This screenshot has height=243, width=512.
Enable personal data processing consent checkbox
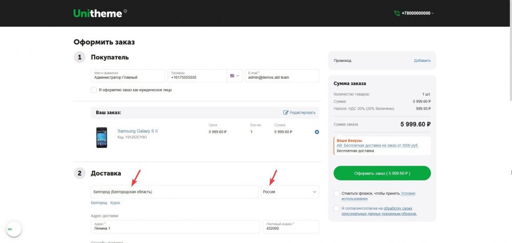pyautogui.click(x=336, y=208)
